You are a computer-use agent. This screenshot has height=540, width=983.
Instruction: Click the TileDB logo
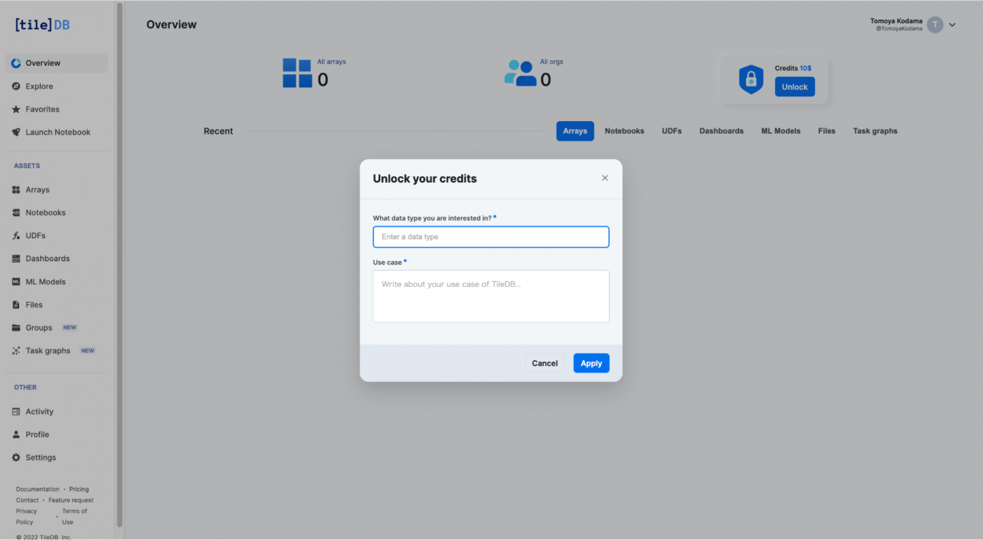[x=42, y=25]
